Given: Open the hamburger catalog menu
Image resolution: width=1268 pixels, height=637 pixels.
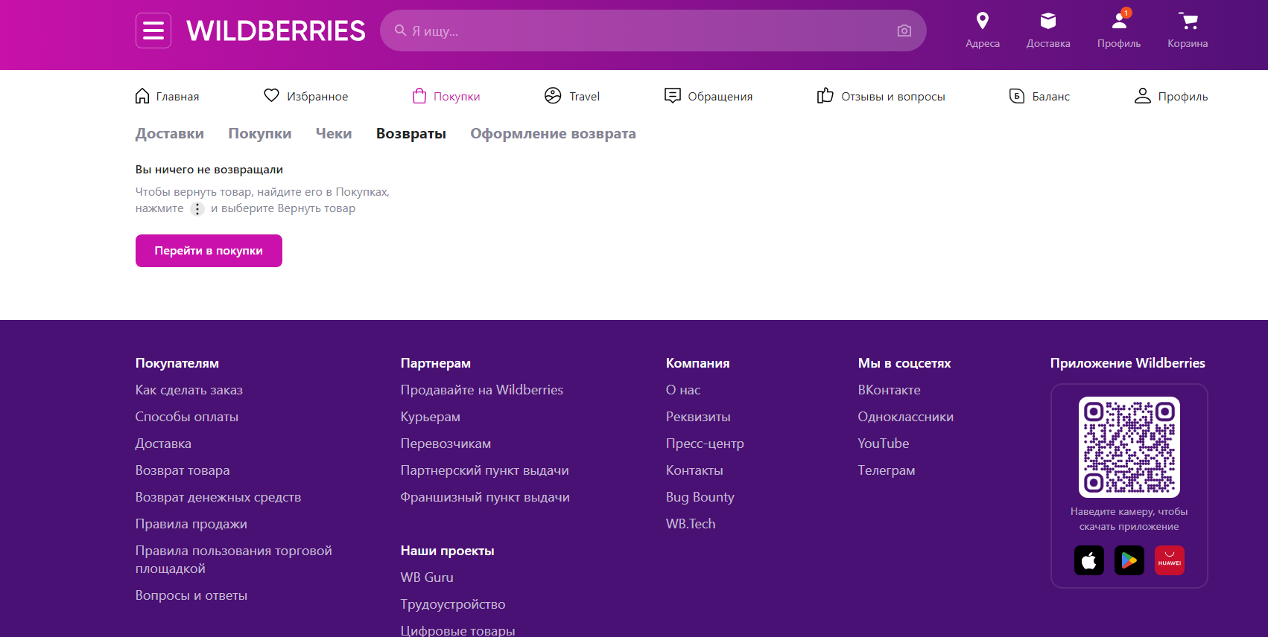Looking at the screenshot, I should (153, 31).
